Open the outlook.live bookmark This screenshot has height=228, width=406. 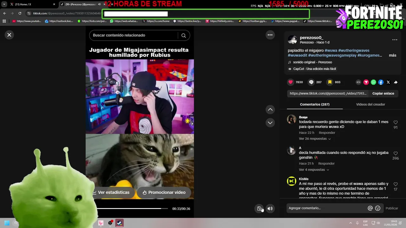pyautogui.click(x=59, y=21)
